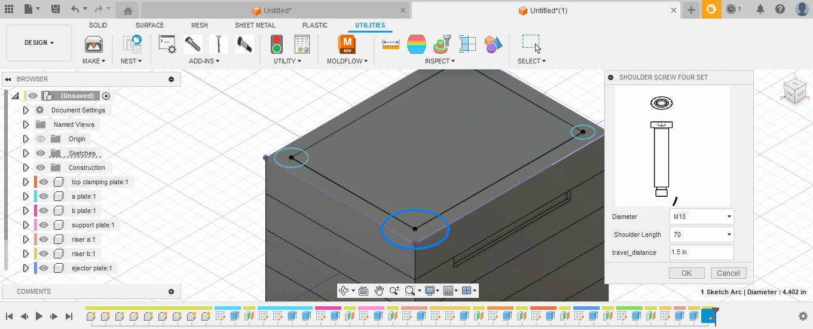Open the Design workspace dropdown
The image size is (813, 329).
click(x=39, y=43)
